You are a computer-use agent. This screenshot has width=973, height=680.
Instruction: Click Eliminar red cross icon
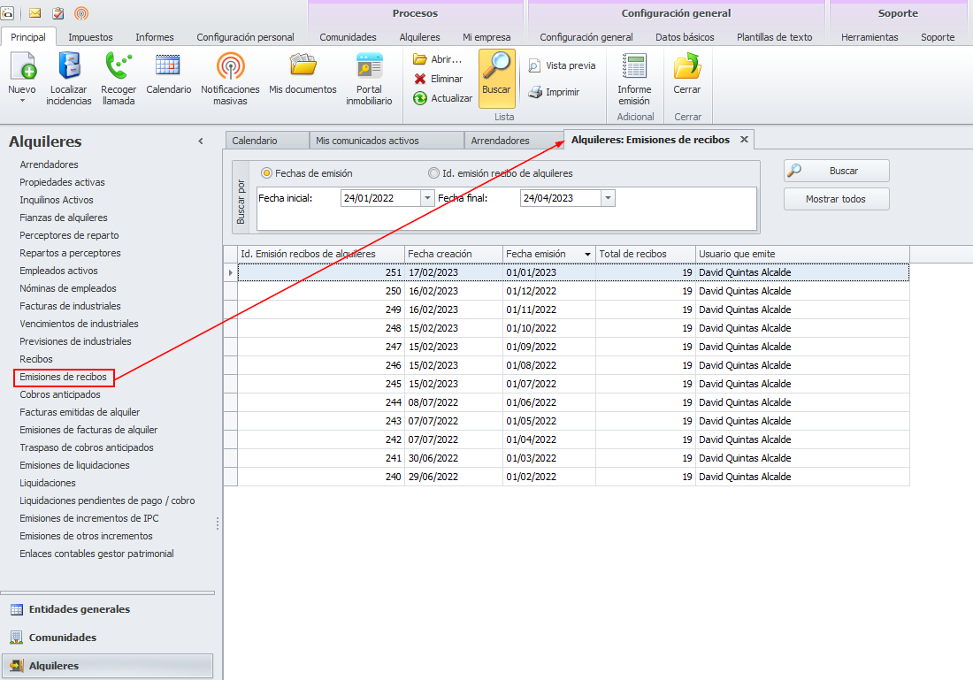pos(420,79)
